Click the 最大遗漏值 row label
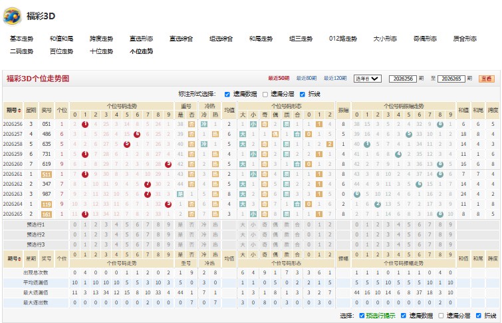Screen dimensions: 502x323 point(35,292)
